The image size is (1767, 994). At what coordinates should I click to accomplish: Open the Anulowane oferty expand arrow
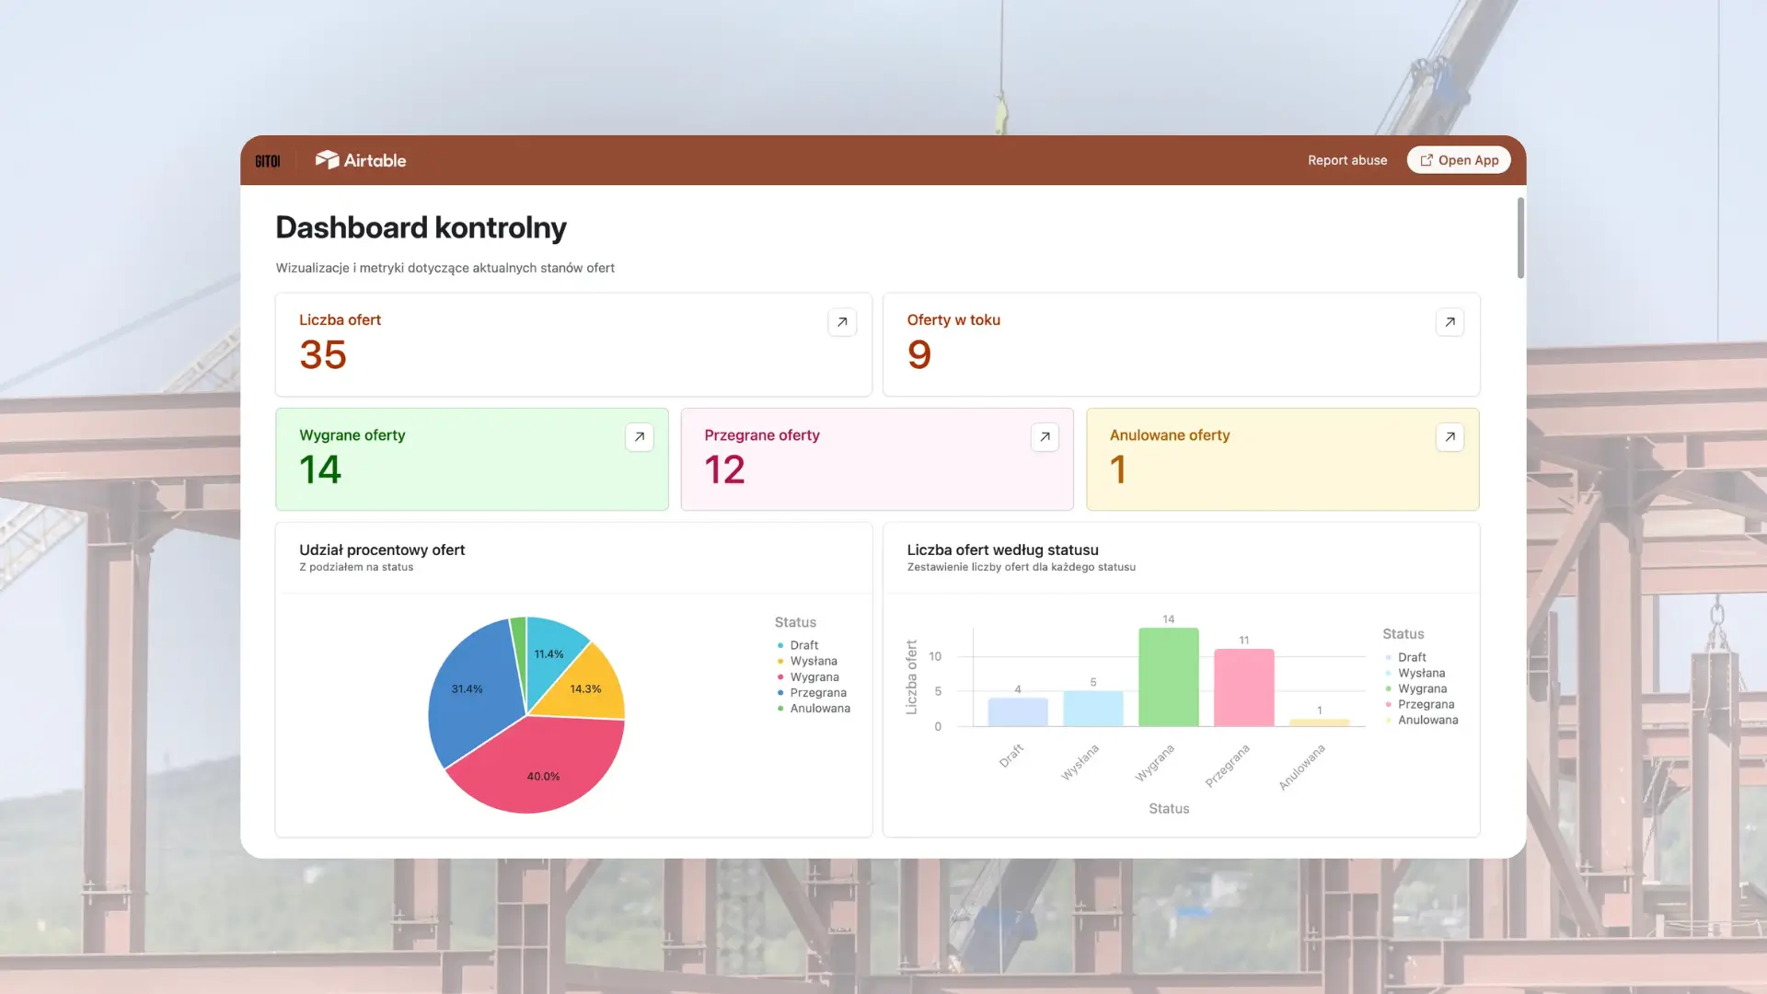click(x=1449, y=437)
